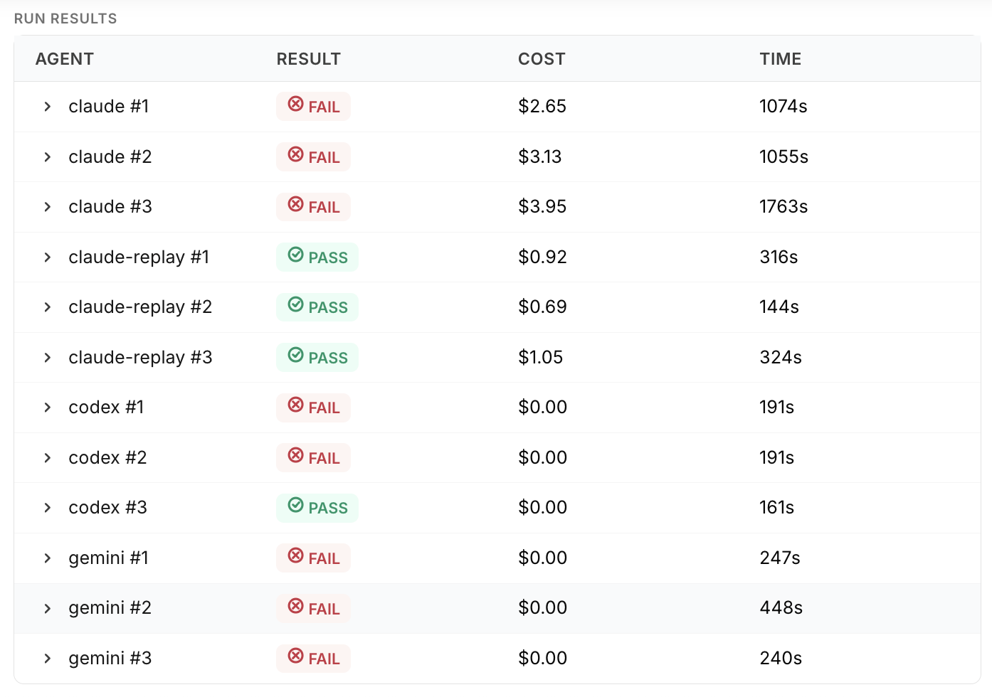Viewport: 992px width, 697px height.
Task: Click the $3.95 cost cell
Action: coord(542,207)
